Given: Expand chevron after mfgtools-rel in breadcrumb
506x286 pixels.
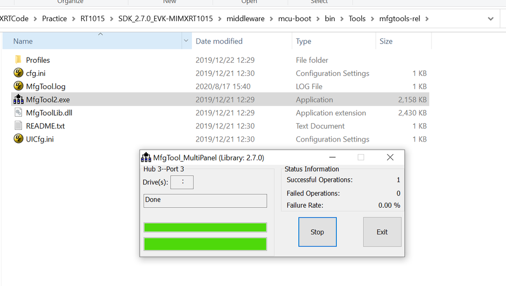Looking at the screenshot, I should [x=427, y=19].
